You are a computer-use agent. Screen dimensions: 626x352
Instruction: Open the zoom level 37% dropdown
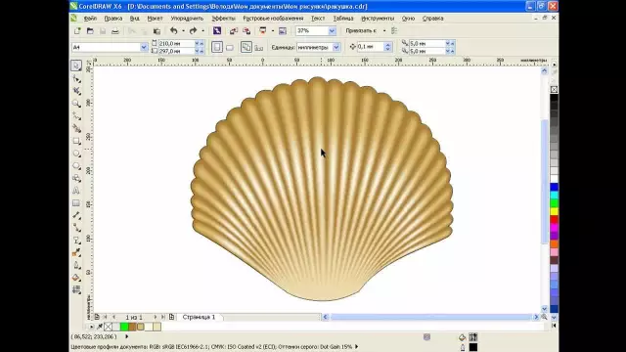332,30
